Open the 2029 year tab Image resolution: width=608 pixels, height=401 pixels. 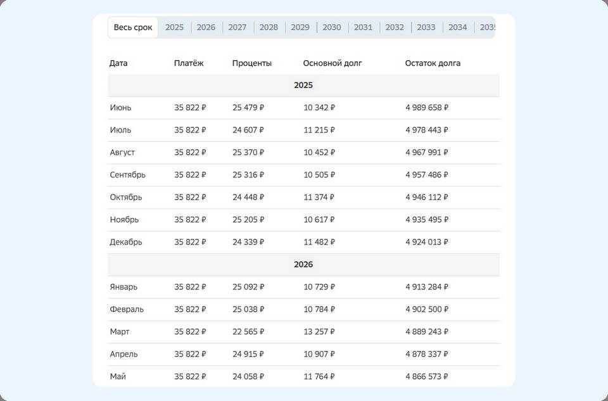click(300, 27)
